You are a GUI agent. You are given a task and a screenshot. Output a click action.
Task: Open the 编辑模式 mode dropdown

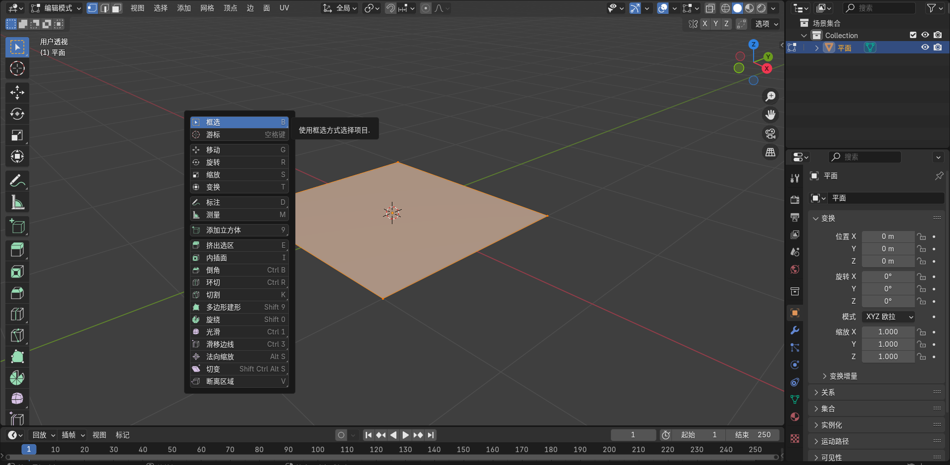point(55,8)
